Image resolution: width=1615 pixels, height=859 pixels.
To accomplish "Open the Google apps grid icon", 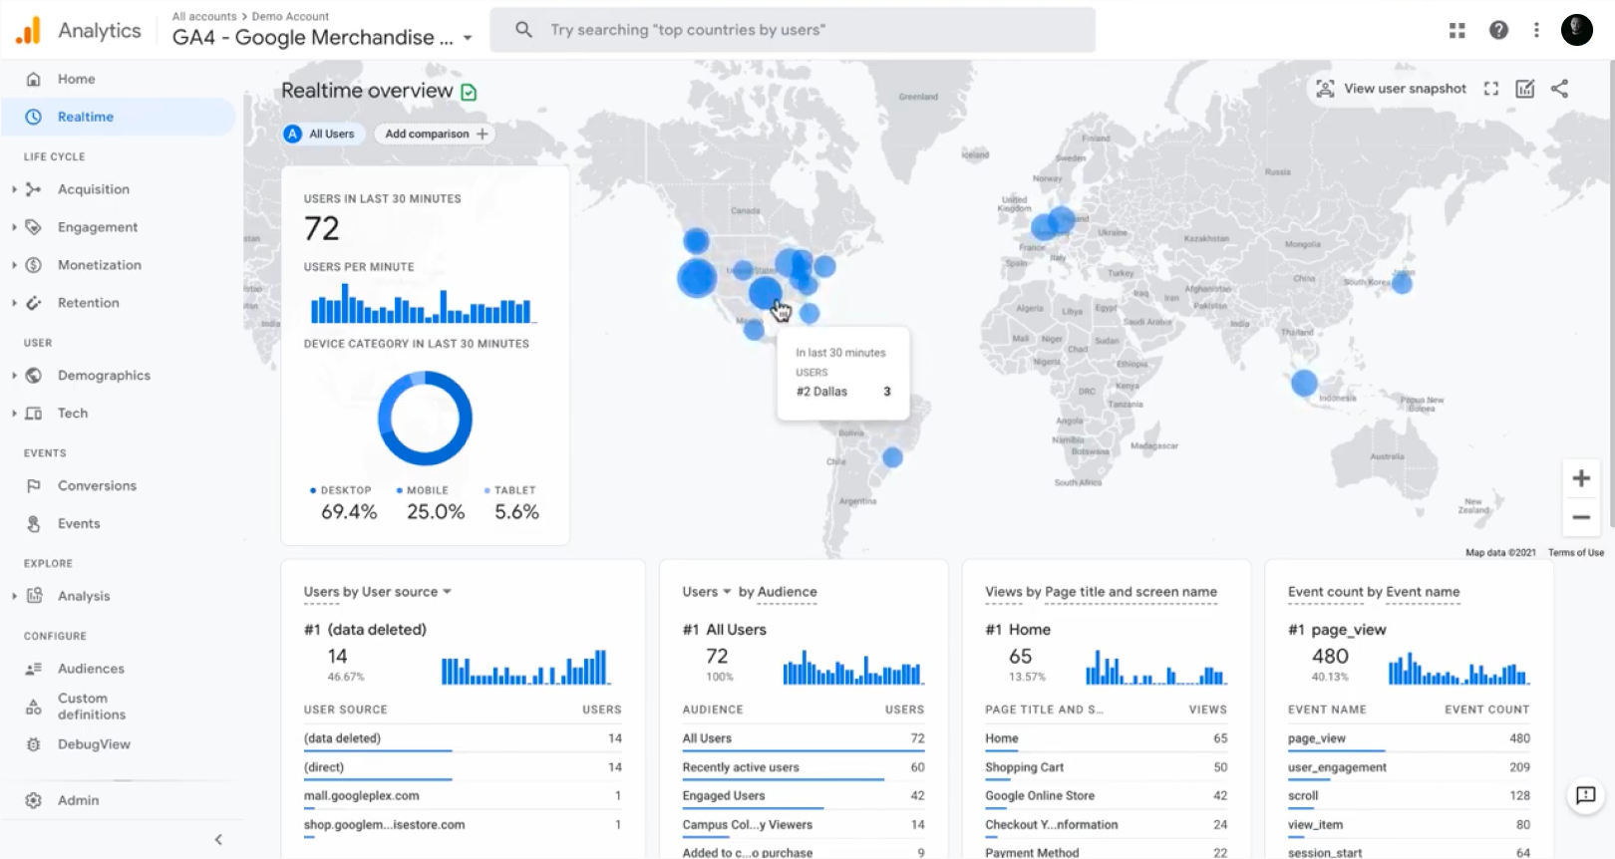I will point(1456,31).
